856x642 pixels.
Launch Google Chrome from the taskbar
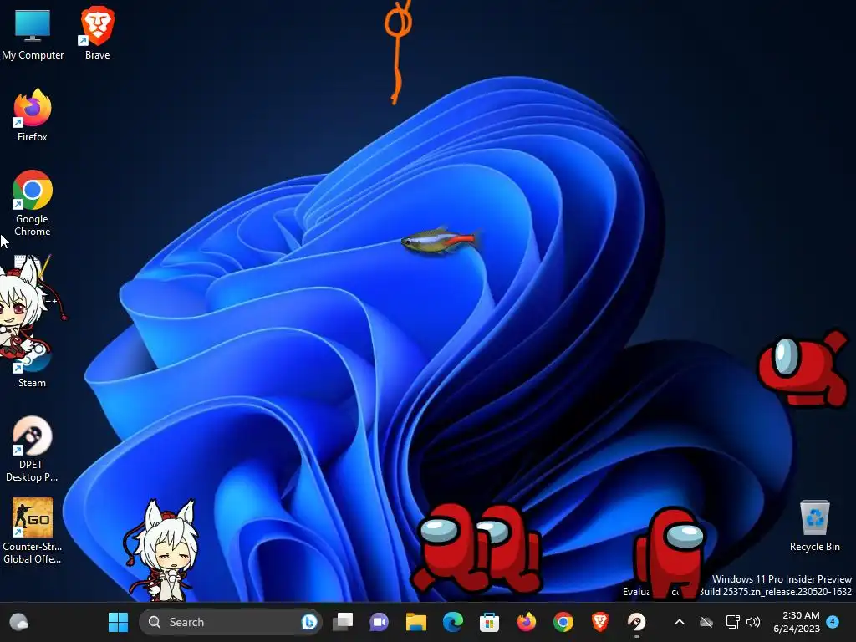[563, 622]
